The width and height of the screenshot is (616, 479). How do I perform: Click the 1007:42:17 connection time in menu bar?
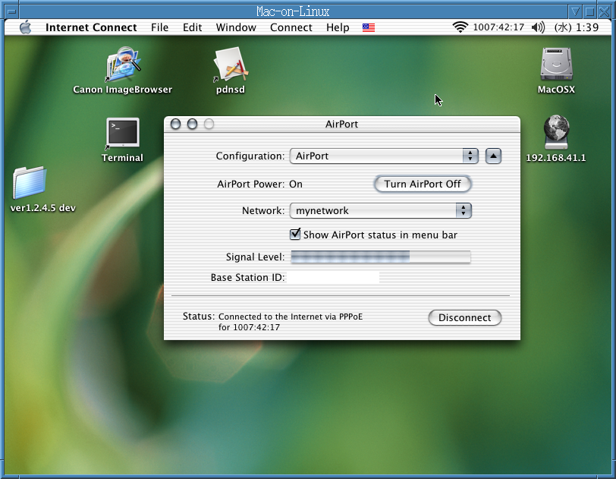498,27
